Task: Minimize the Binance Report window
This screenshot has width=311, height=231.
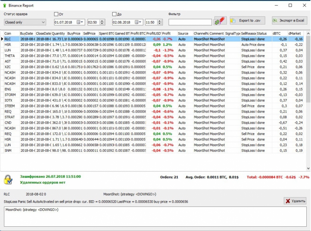Action: tap(276, 5)
